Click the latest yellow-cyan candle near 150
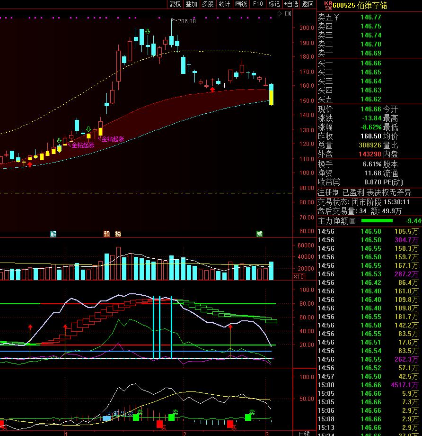The height and width of the screenshot is (436, 422). click(x=271, y=94)
